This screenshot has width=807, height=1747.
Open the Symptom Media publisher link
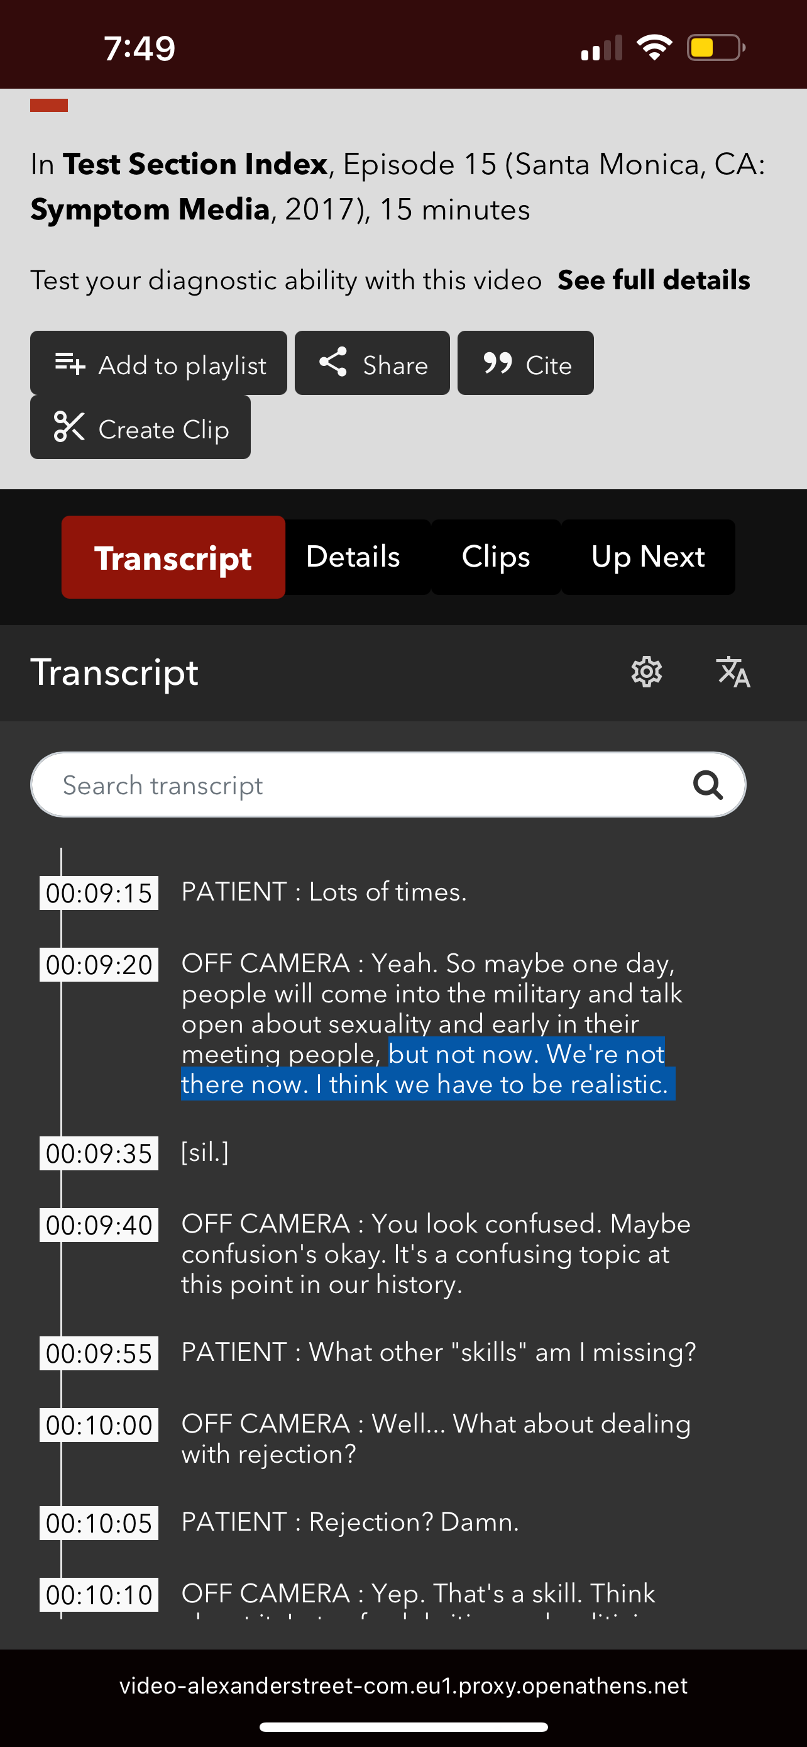[x=150, y=209]
